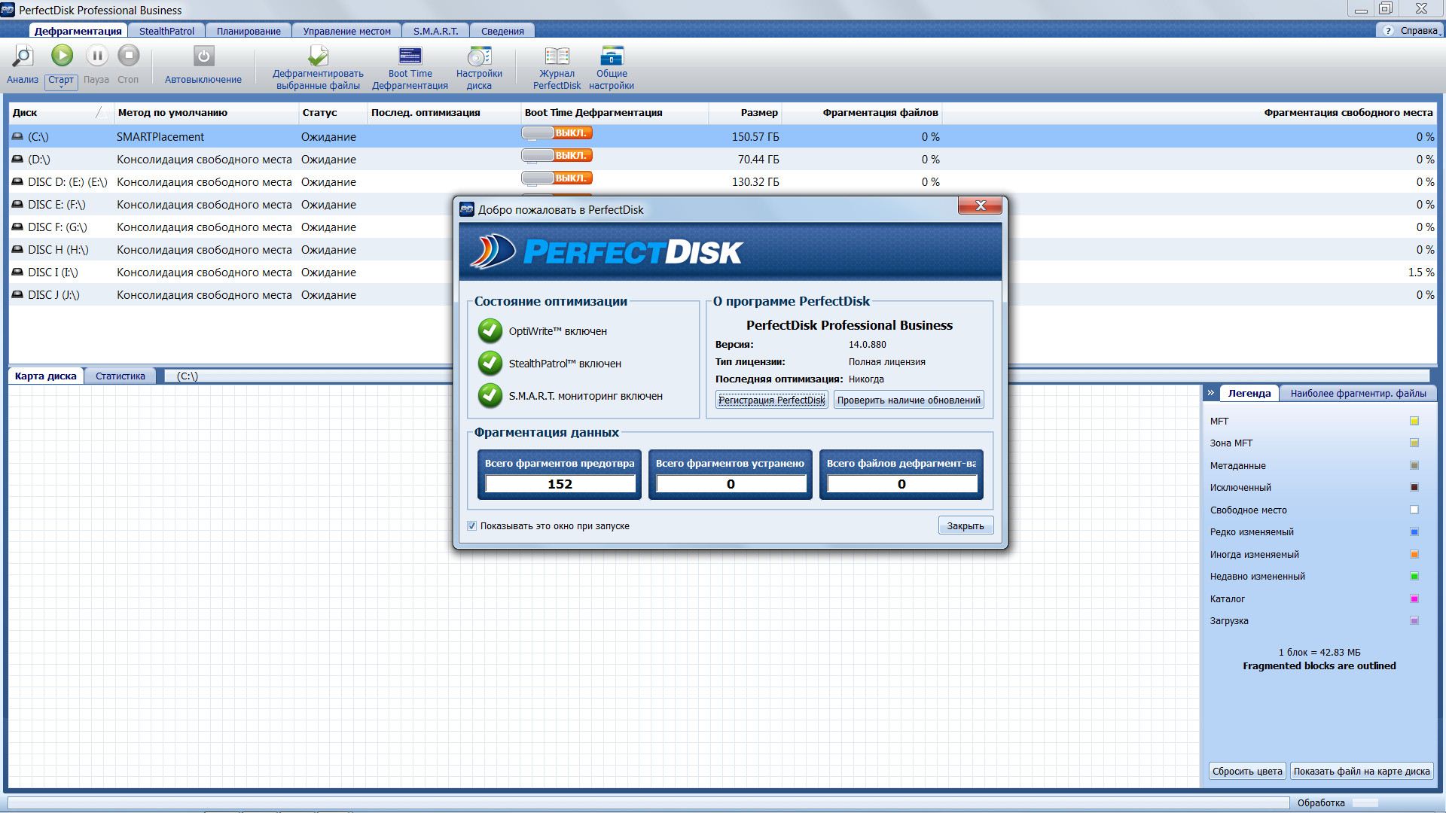
Task: Open the S.M.A.R.T. tab
Action: pyautogui.click(x=435, y=31)
